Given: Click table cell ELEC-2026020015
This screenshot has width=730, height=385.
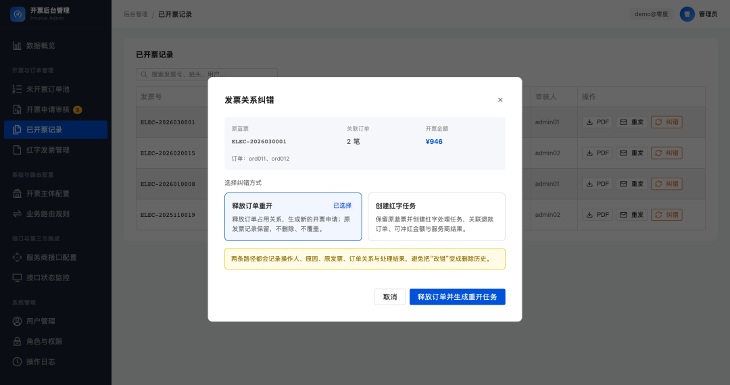Looking at the screenshot, I should pos(168,153).
